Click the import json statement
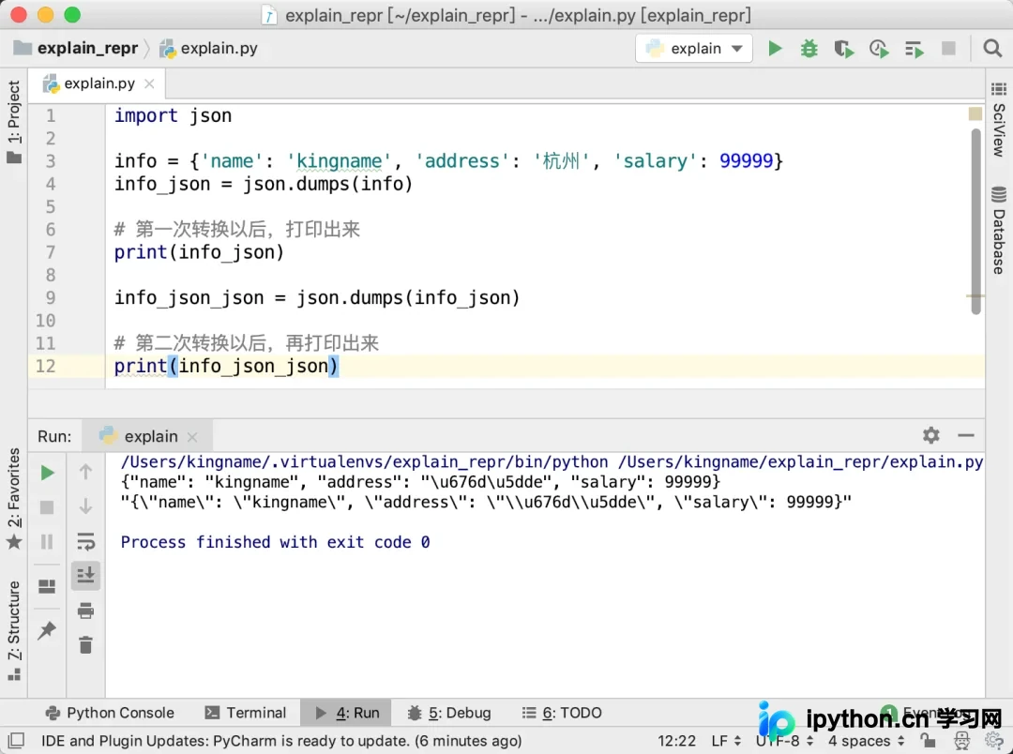Image resolution: width=1013 pixels, height=754 pixels. click(173, 115)
